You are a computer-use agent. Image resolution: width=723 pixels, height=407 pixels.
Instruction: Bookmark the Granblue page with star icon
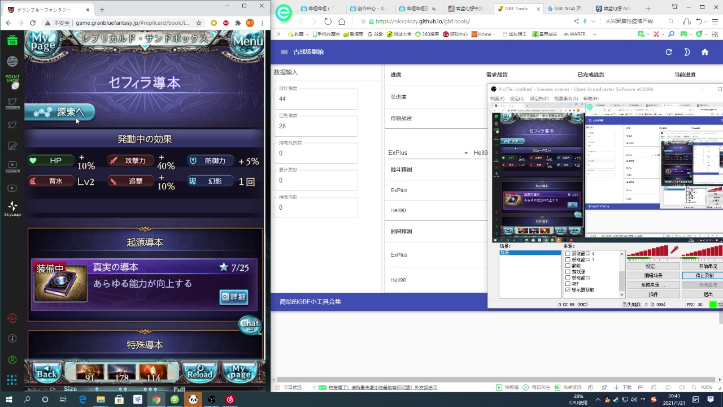point(199,23)
